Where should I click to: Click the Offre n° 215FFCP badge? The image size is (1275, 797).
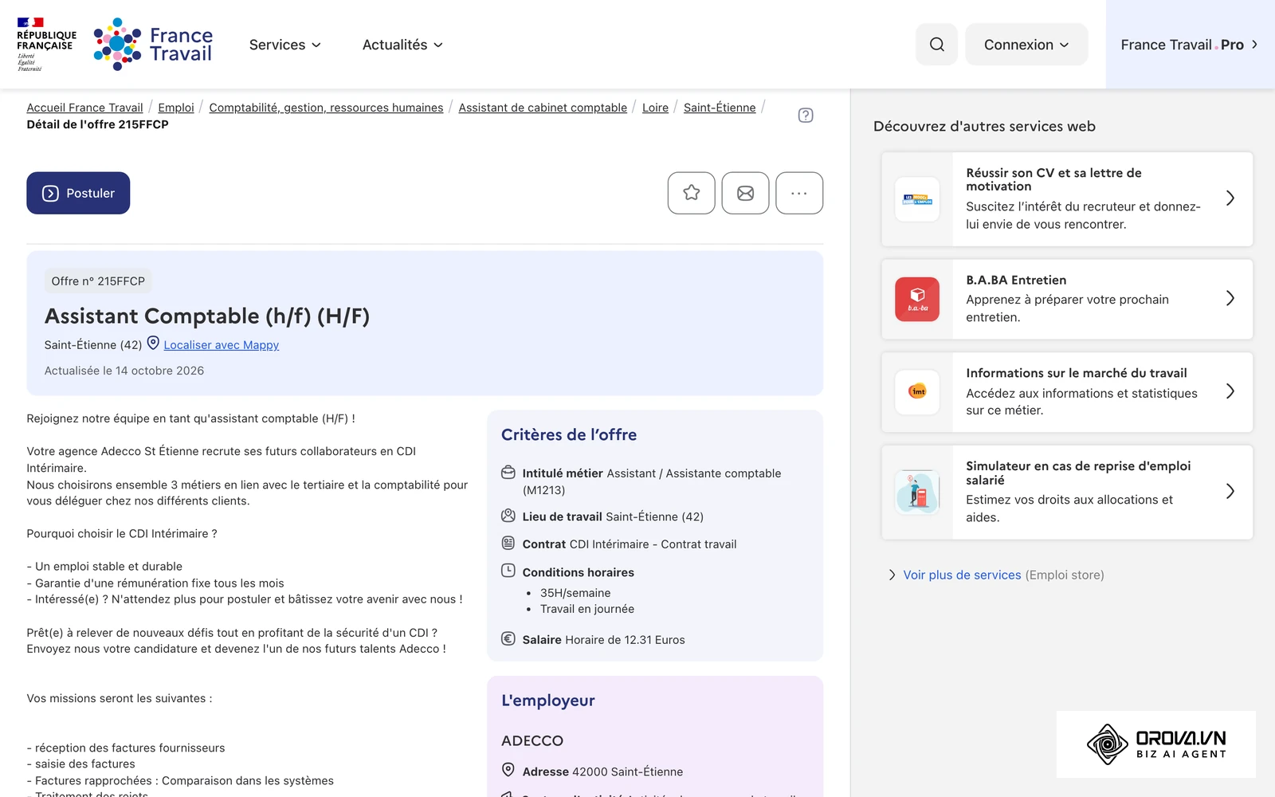click(x=98, y=281)
